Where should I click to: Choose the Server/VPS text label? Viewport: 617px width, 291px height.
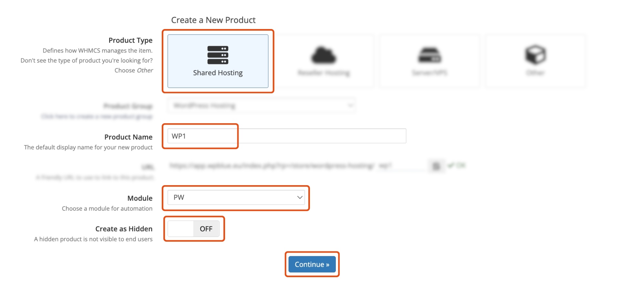coord(429,73)
